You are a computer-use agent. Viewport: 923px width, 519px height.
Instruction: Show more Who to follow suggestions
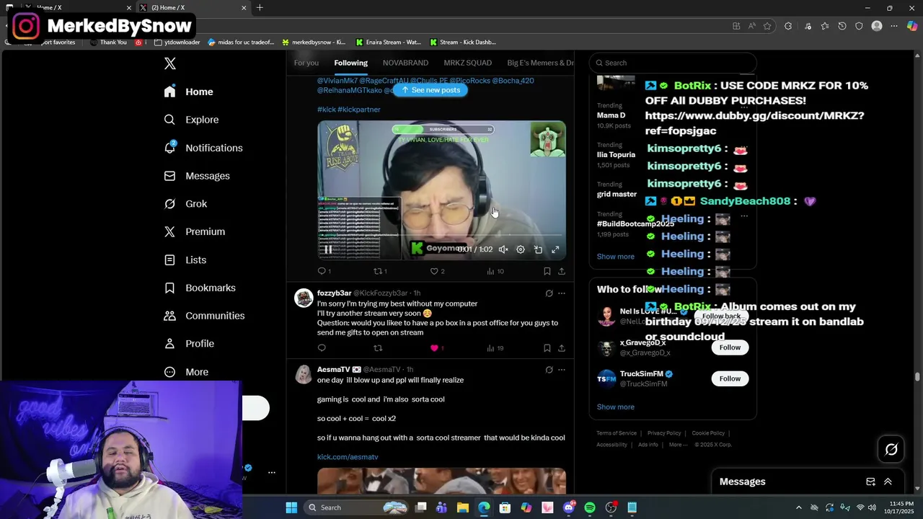coord(615,407)
